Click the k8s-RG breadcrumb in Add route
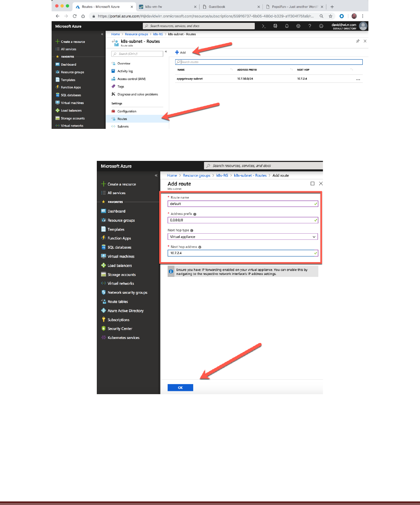This screenshot has width=420, height=505. click(x=222, y=176)
